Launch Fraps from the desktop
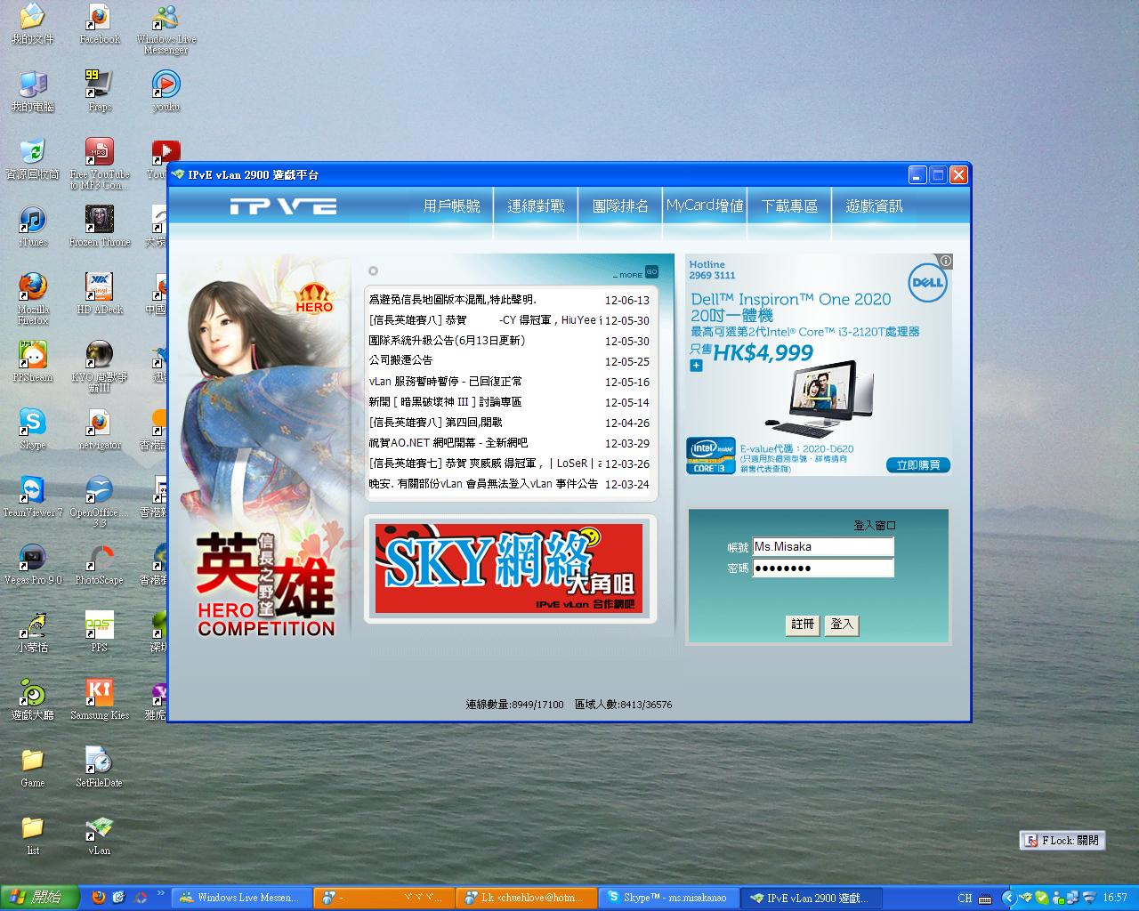1139x911 pixels. point(99,93)
